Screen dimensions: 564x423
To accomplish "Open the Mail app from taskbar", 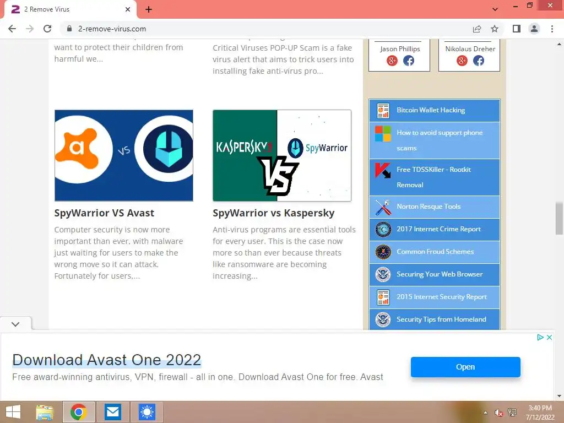I will (113, 412).
